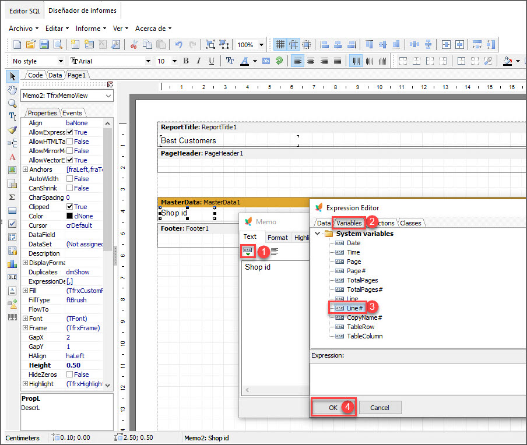The image size is (527, 445).
Task: Click the Underline formatting button
Action: point(212,61)
